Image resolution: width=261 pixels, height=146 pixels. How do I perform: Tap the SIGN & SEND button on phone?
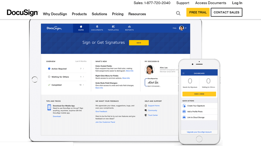(x=199, y=94)
